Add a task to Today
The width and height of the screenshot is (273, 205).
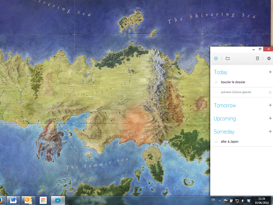(270, 72)
